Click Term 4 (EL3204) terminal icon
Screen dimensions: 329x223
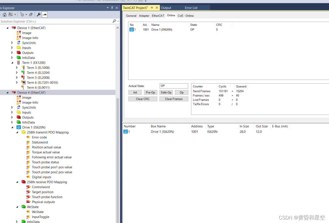coord(23,72)
